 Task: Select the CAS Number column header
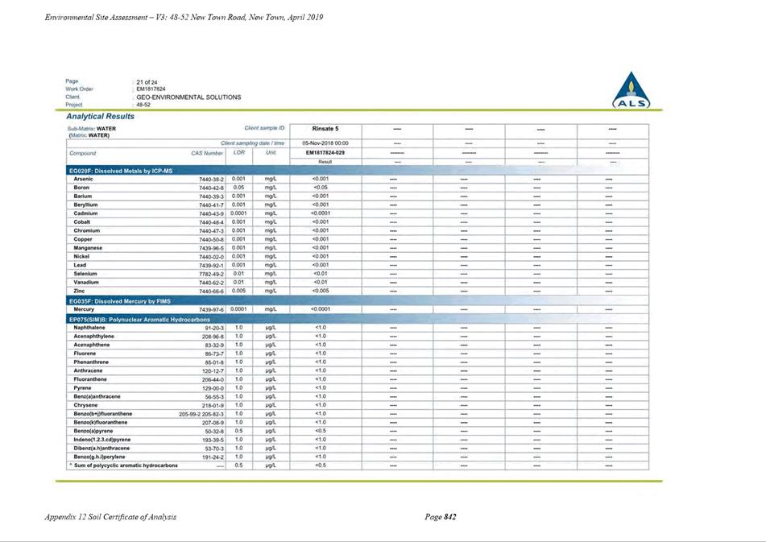[207, 153]
